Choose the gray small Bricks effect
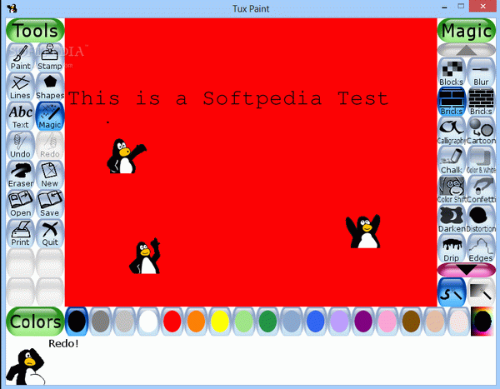The height and width of the screenshot is (389, 500). pos(481,102)
